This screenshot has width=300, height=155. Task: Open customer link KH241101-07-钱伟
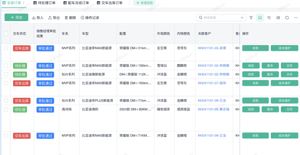pos(212,83)
